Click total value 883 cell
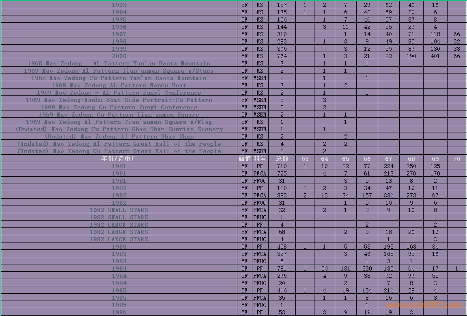The height and width of the screenshot is (316, 467). pos(282,195)
